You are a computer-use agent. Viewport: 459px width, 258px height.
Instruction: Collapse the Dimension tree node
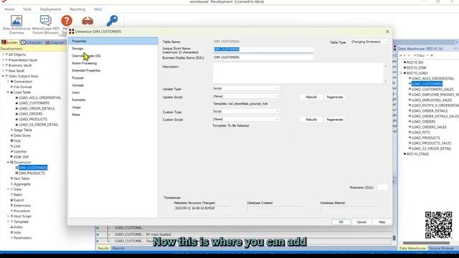pyautogui.click(x=8, y=163)
